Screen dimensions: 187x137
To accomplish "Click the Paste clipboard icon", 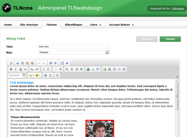I will 27,63.
